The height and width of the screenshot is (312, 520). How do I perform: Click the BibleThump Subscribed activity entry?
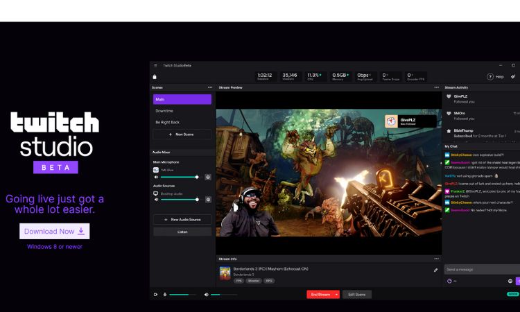[x=483, y=133]
